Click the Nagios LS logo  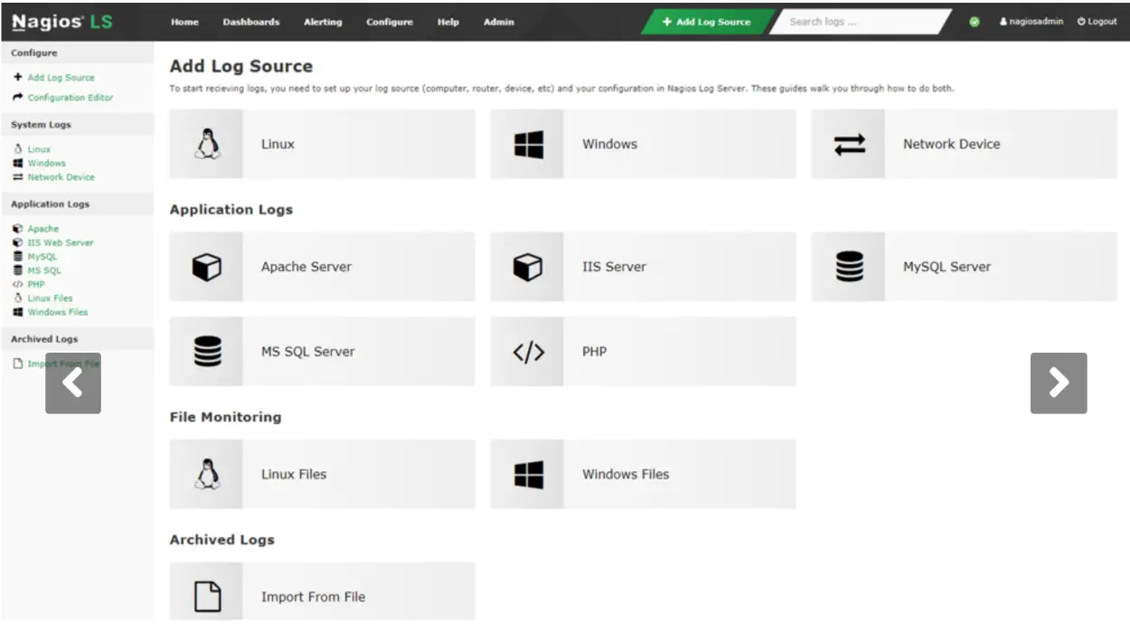click(x=62, y=22)
